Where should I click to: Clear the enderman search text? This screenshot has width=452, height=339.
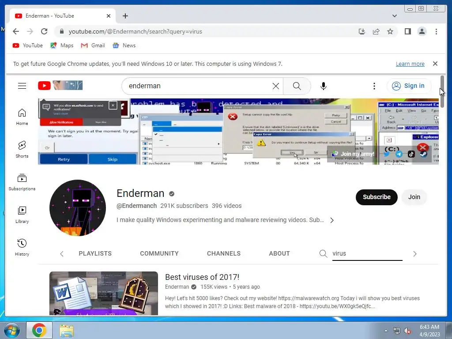point(275,86)
